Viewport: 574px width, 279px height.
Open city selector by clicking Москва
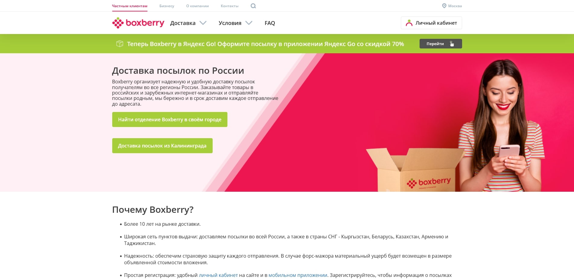(x=455, y=6)
